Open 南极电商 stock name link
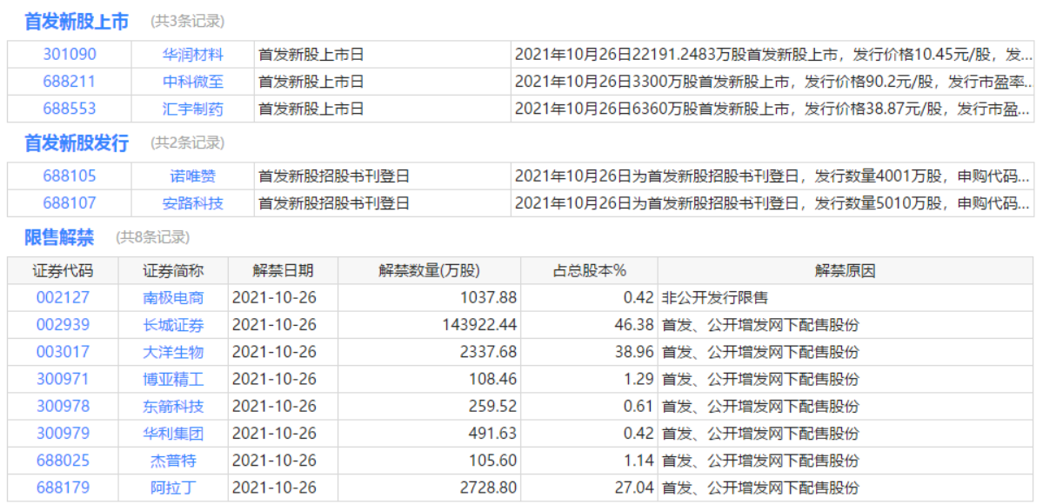1043x504 pixels. point(173,298)
